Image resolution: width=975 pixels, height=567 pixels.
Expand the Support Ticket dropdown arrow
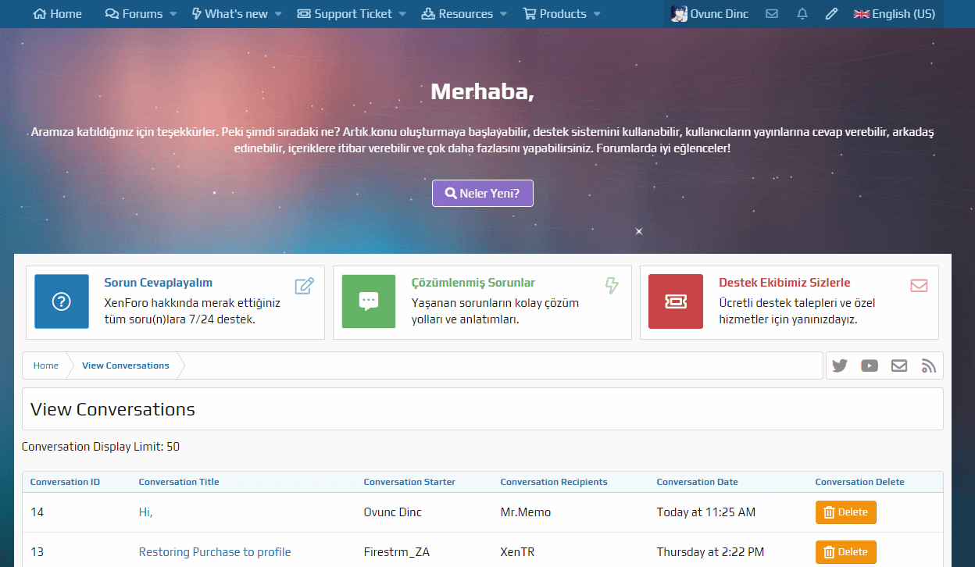402,14
